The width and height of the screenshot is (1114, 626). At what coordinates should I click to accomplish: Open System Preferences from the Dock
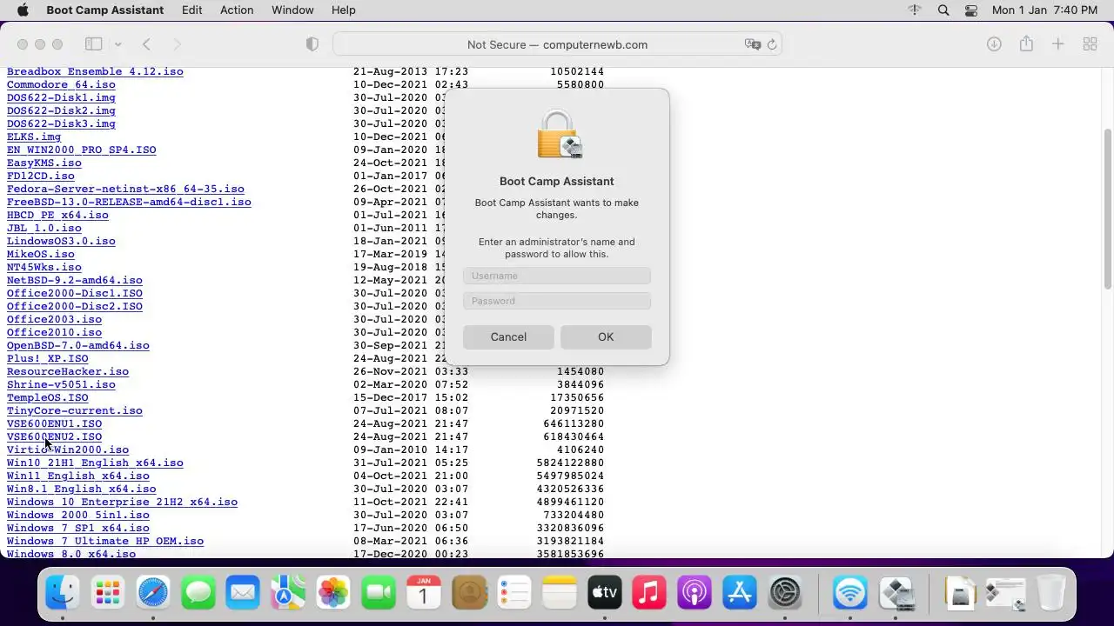click(x=785, y=594)
